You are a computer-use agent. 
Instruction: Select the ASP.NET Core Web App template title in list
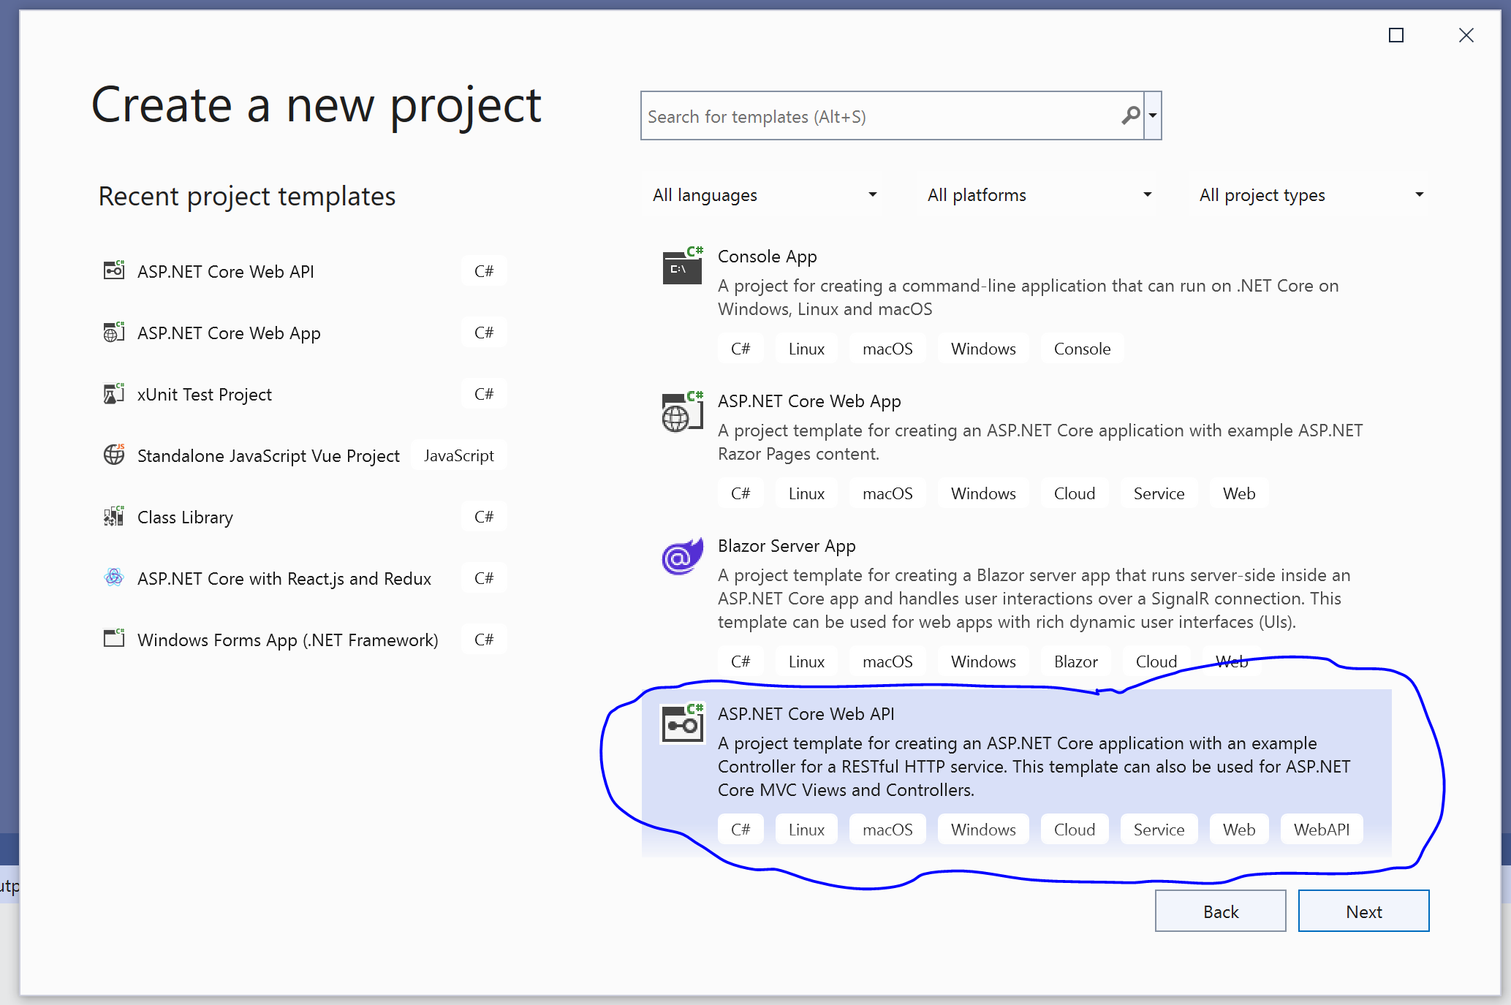tap(809, 401)
